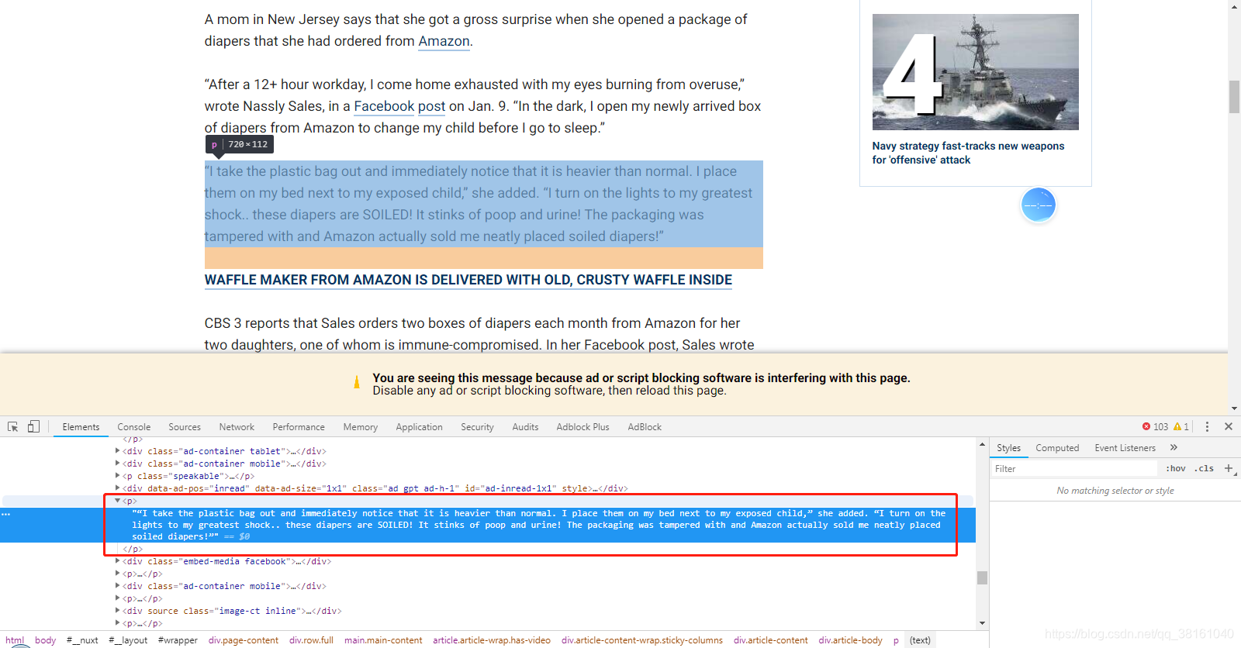This screenshot has width=1241, height=648.
Task: Select html in the breadcrumb bar
Action: click(x=15, y=640)
